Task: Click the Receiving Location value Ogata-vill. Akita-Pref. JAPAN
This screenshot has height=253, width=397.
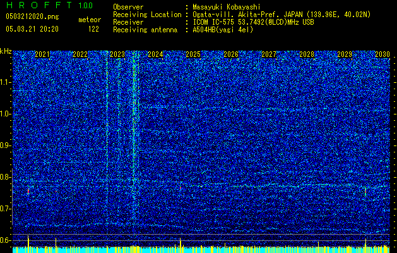Action: pos(247,15)
